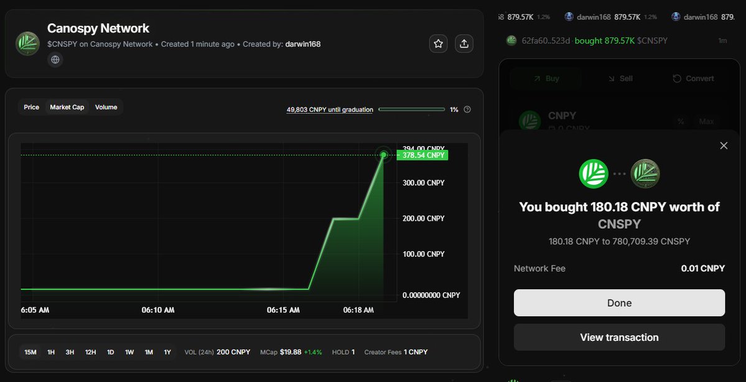This screenshot has width=746, height=382.
Task: Dismiss the purchase confirmation with the X
Action: click(724, 145)
